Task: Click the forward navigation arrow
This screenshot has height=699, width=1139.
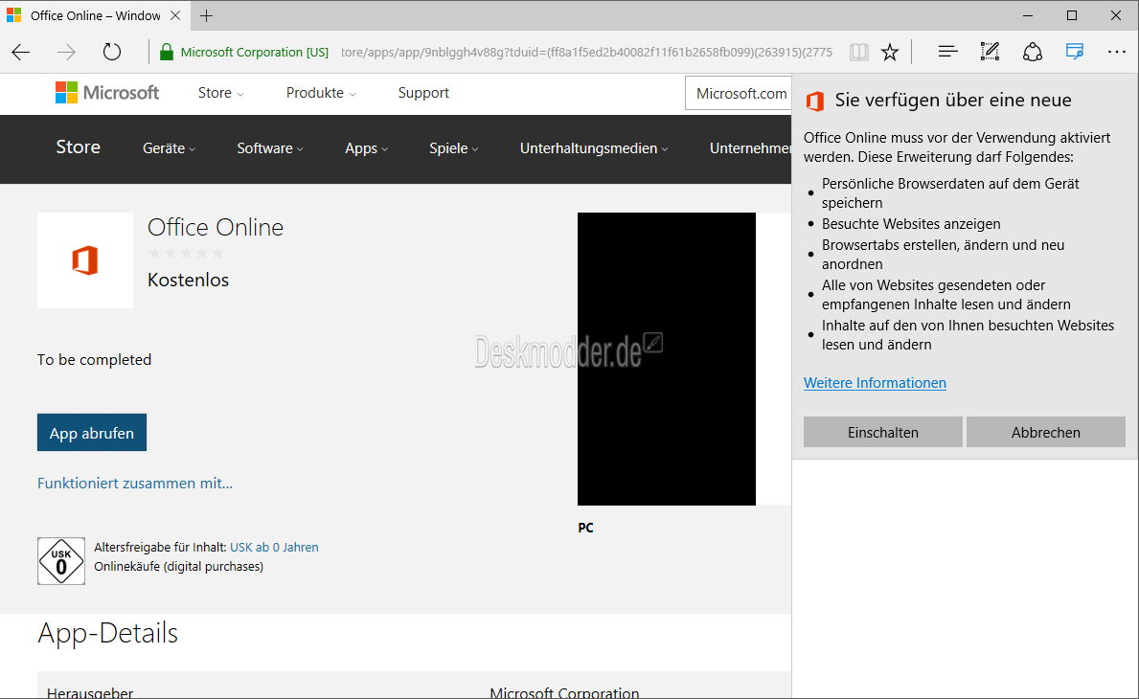Action: click(66, 52)
